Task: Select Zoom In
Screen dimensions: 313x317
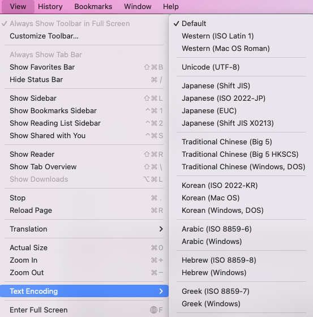Action: (84, 260)
